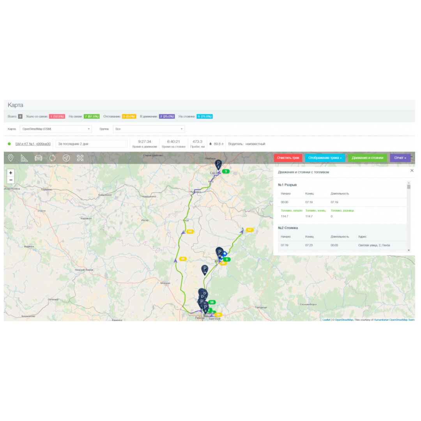421x421 pixels.
Task: Click the red Ушло со связи badge
Action: click(57, 117)
